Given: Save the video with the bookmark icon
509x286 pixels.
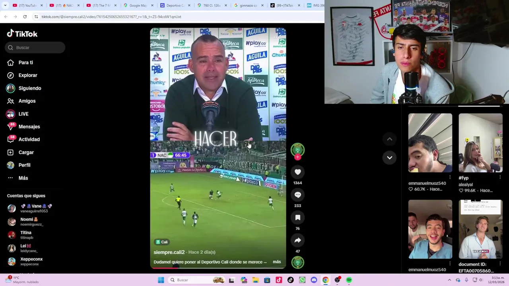Looking at the screenshot, I should click(x=297, y=217).
